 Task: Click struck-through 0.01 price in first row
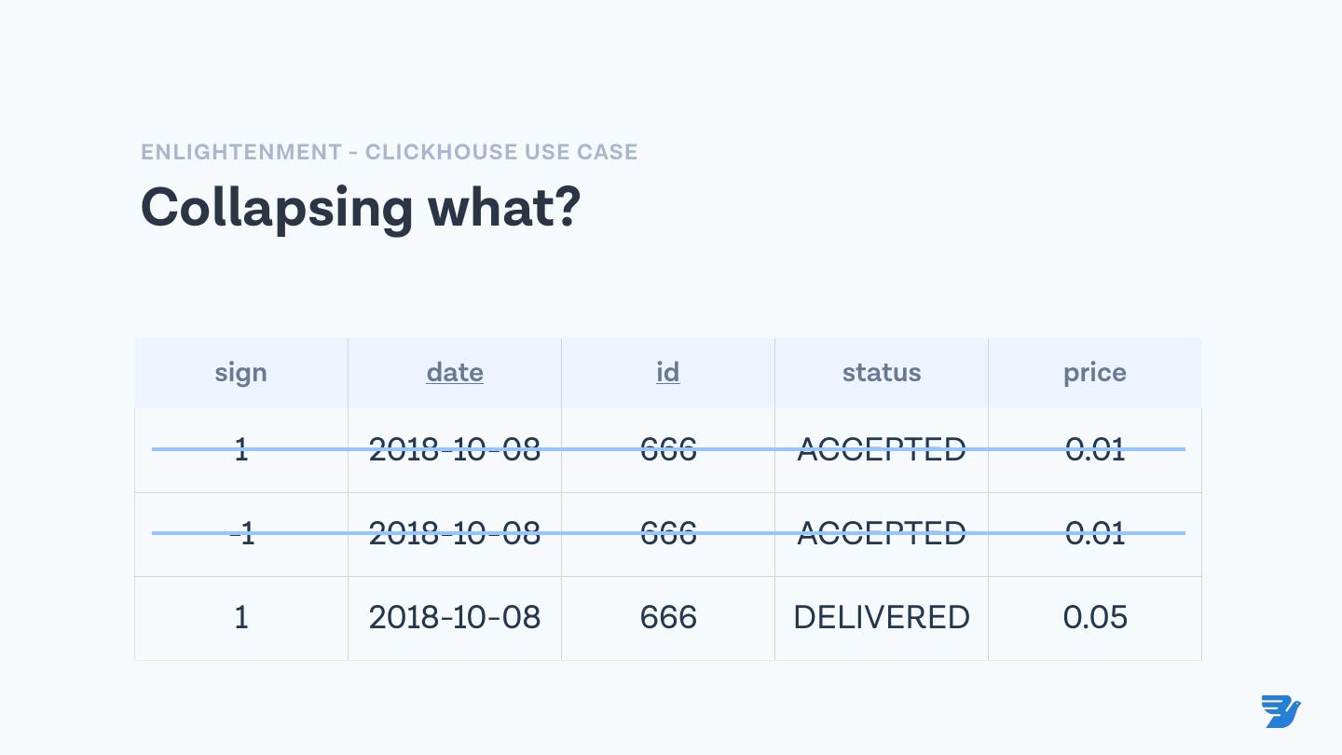[1095, 449]
